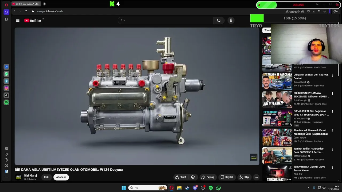Like the video with thumbs up
Viewport: 342px width, 192px height.
point(181,177)
